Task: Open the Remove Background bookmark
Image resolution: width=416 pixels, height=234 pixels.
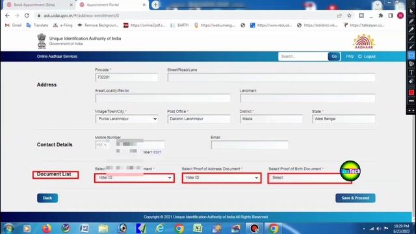Action: [98, 25]
